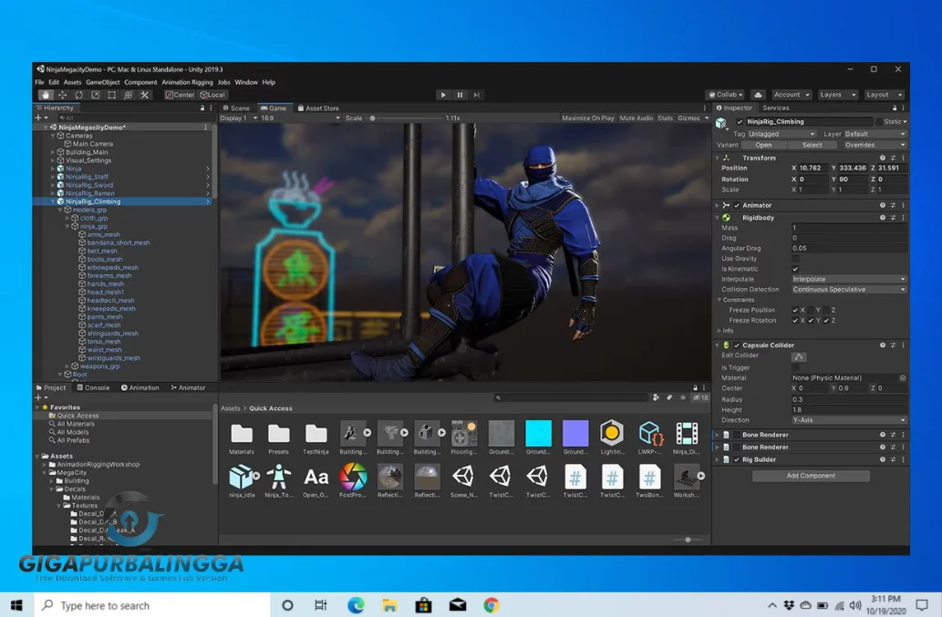Viewport: 942px width, 617px height.
Task: Activate the Rotate tool
Action: coord(79,94)
